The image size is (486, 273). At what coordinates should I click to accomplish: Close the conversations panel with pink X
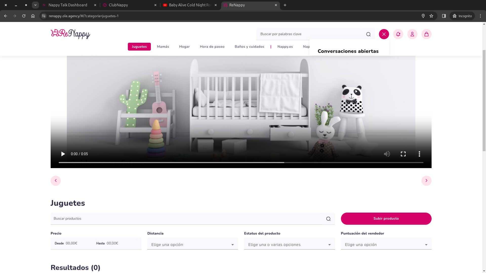tap(384, 34)
